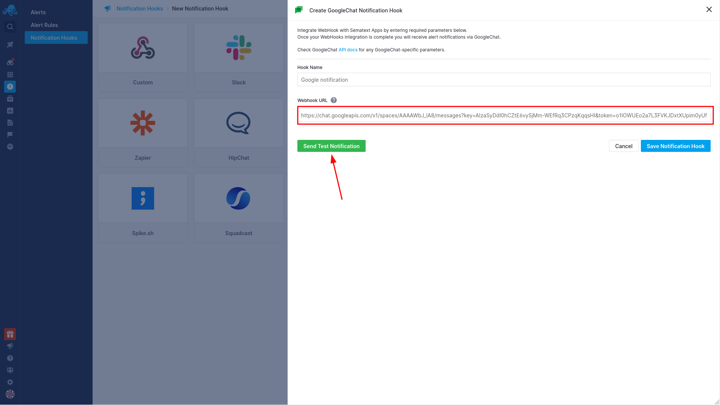Click the GoogleChat icon in dialog header

(299, 10)
